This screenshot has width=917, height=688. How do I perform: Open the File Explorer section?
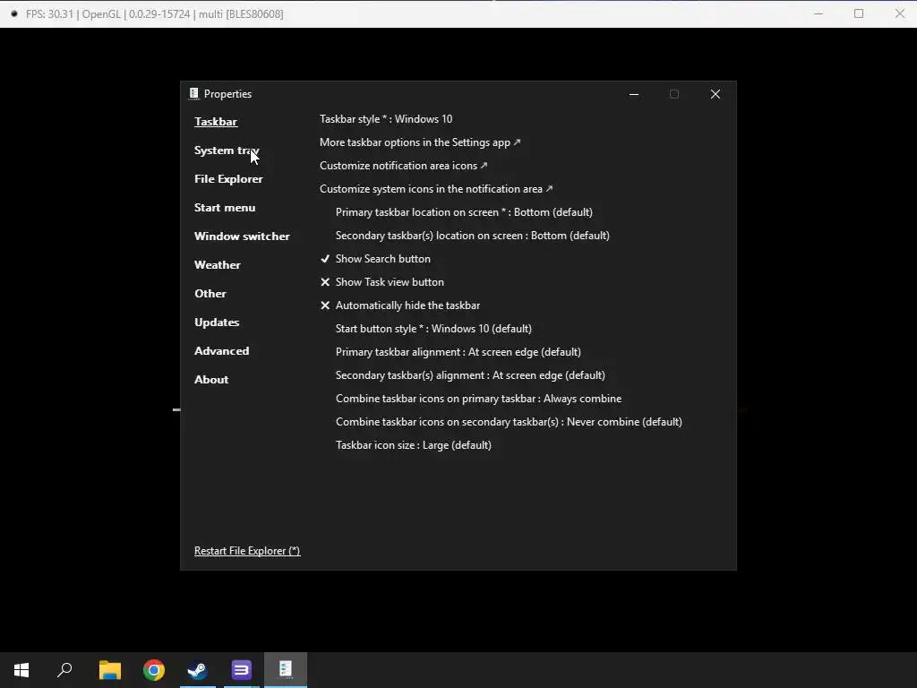tap(228, 179)
